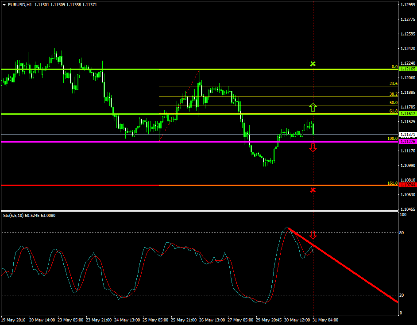Image resolution: width=417 pixels, height=325 pixels.
Task: Select the red down arrow below the magenta line
Action: tap(313, 147)
